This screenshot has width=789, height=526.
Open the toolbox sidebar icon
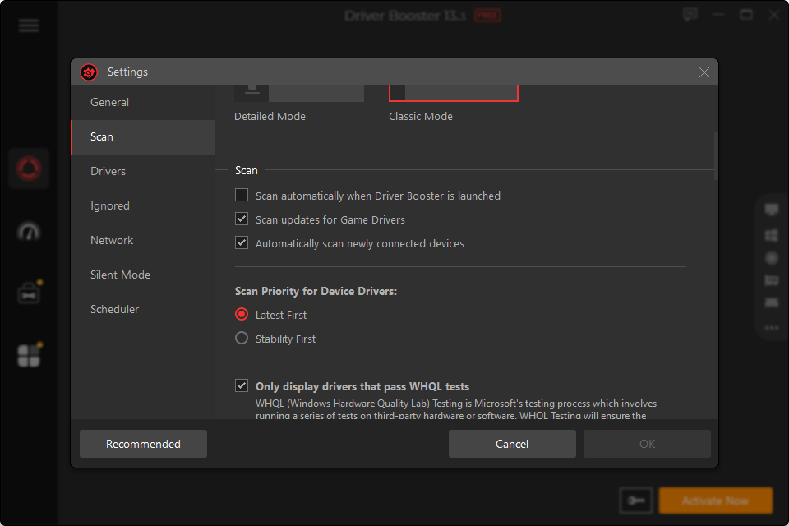(x=29, y=293)
